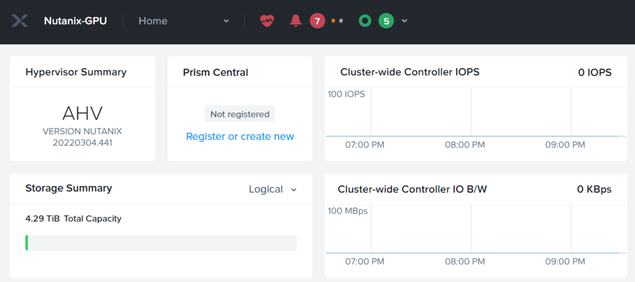Click the 100 IOPS axis label
635x282 pixels.
[x=346, y=94]
